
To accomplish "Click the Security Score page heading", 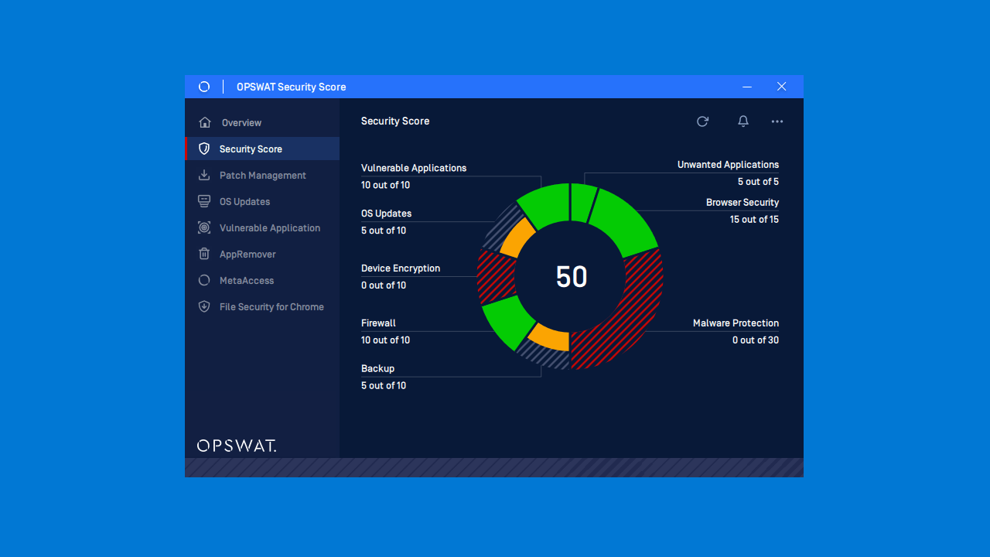I will click(395, 121).
